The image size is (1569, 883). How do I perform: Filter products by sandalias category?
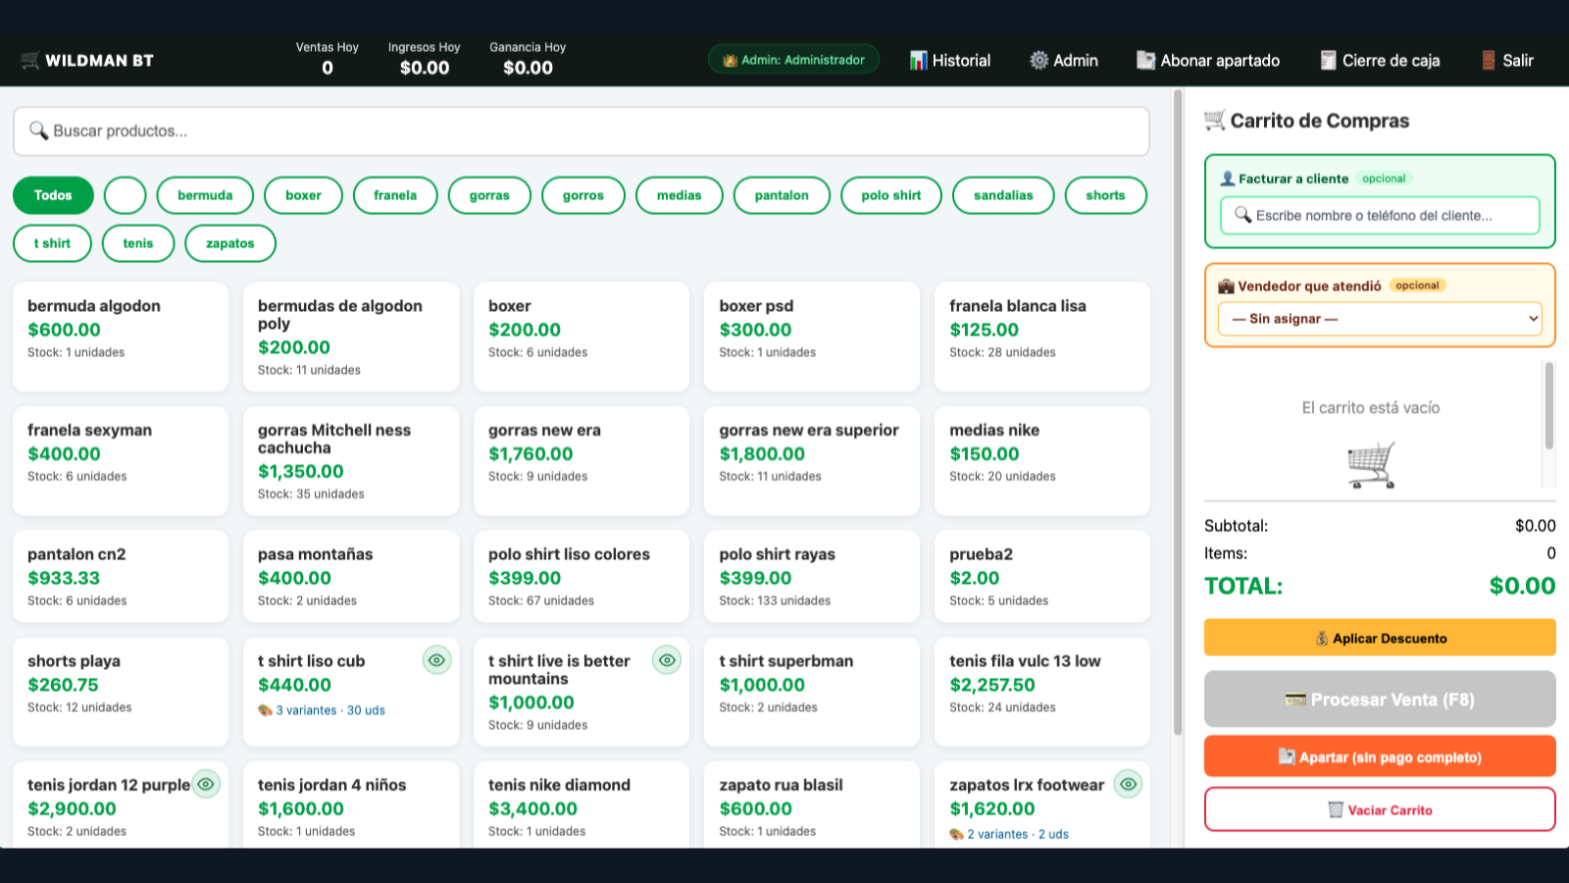(1003, 195)
